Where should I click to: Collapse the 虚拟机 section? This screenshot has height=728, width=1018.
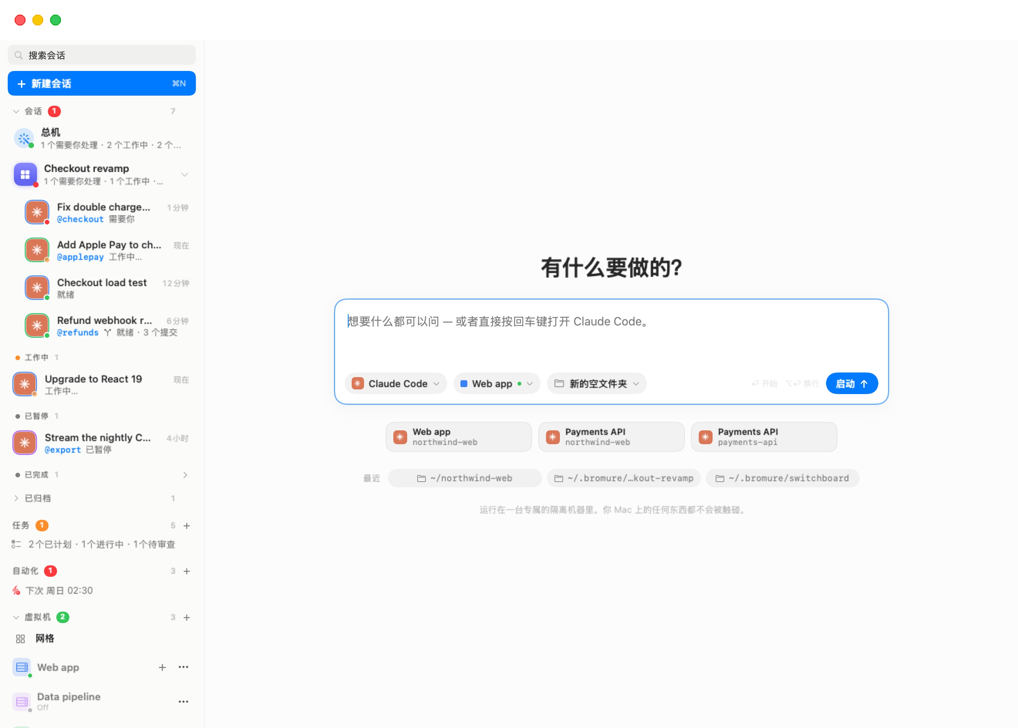(x=16, y=617)
